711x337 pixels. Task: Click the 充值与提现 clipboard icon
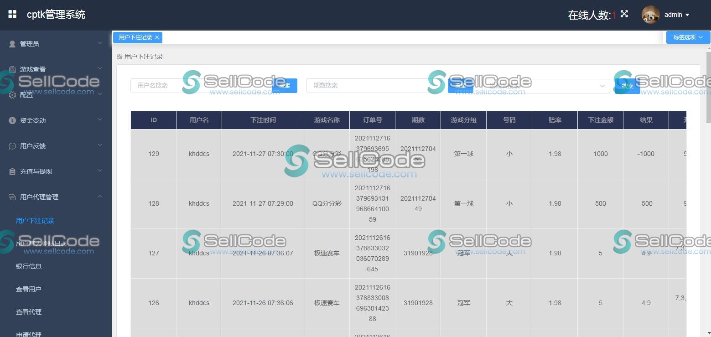tap(12, 171)
